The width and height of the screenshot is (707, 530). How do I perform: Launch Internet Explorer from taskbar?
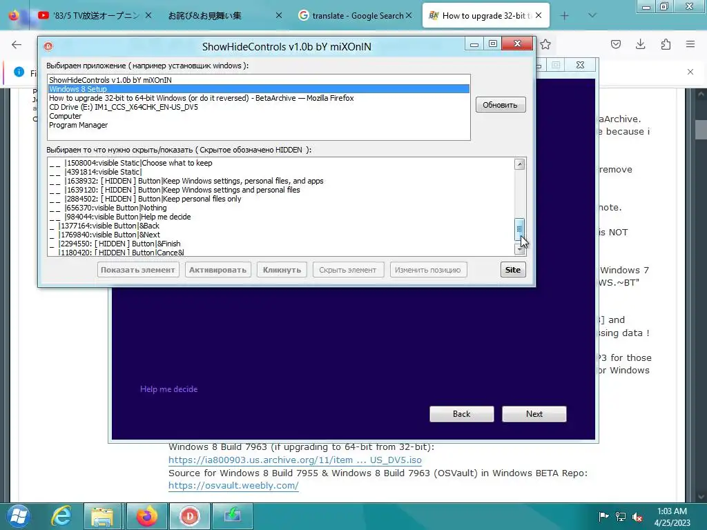click(61, 516)
